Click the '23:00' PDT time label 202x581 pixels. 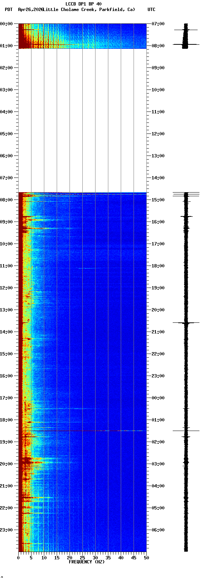[x=6, y=530]
